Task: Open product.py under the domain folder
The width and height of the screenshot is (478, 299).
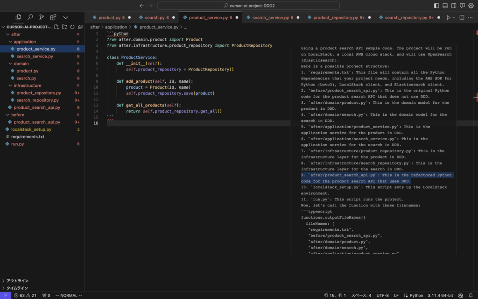Action: [42, 71]
